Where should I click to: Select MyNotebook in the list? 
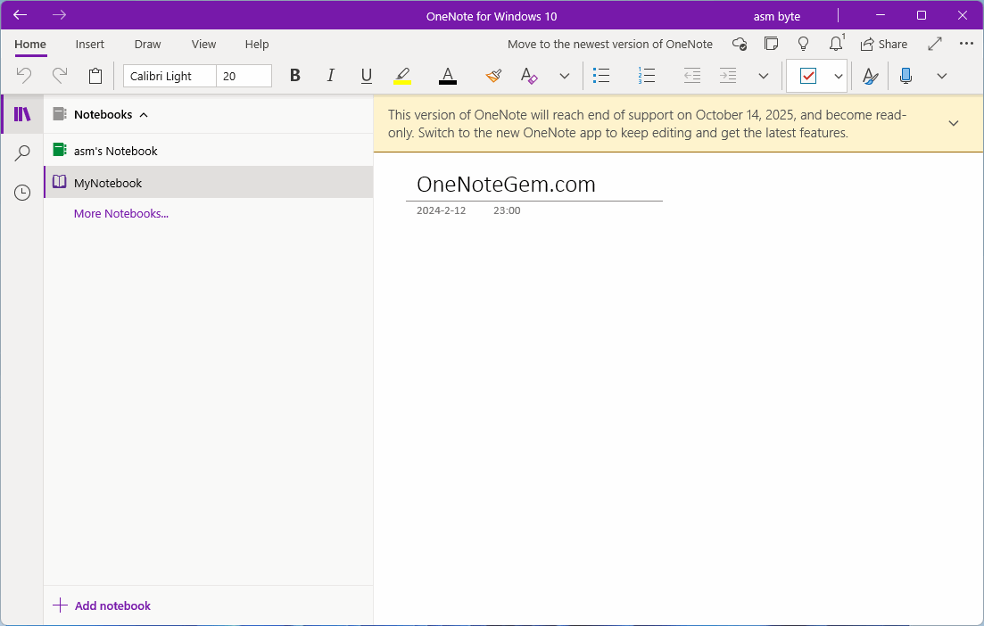[x=209, y=183]
